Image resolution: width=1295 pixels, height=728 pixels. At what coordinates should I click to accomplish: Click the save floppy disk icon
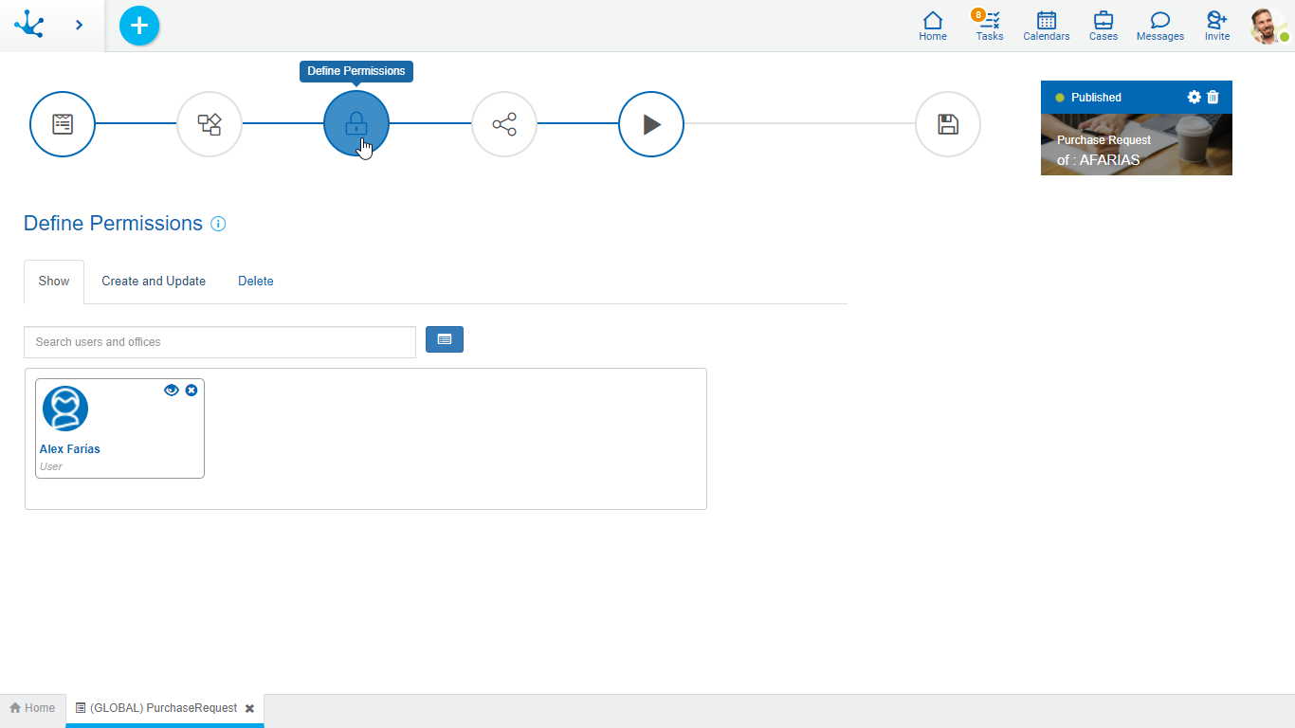947,124
